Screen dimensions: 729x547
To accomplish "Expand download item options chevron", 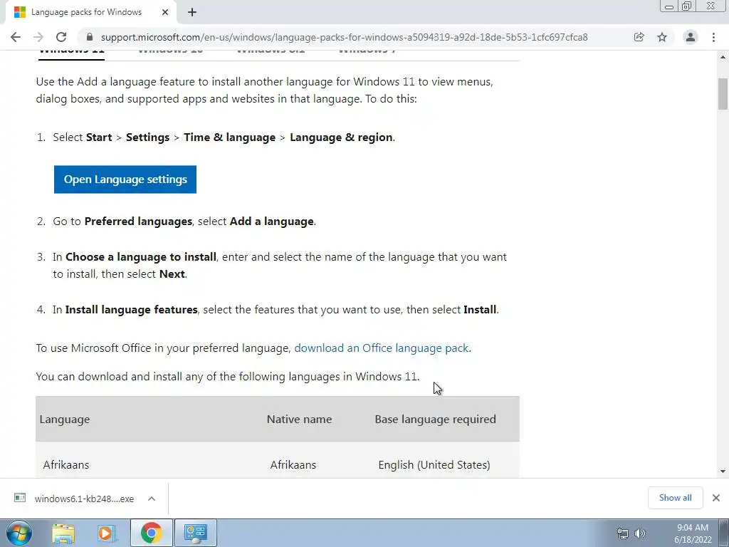I will 152,499.
